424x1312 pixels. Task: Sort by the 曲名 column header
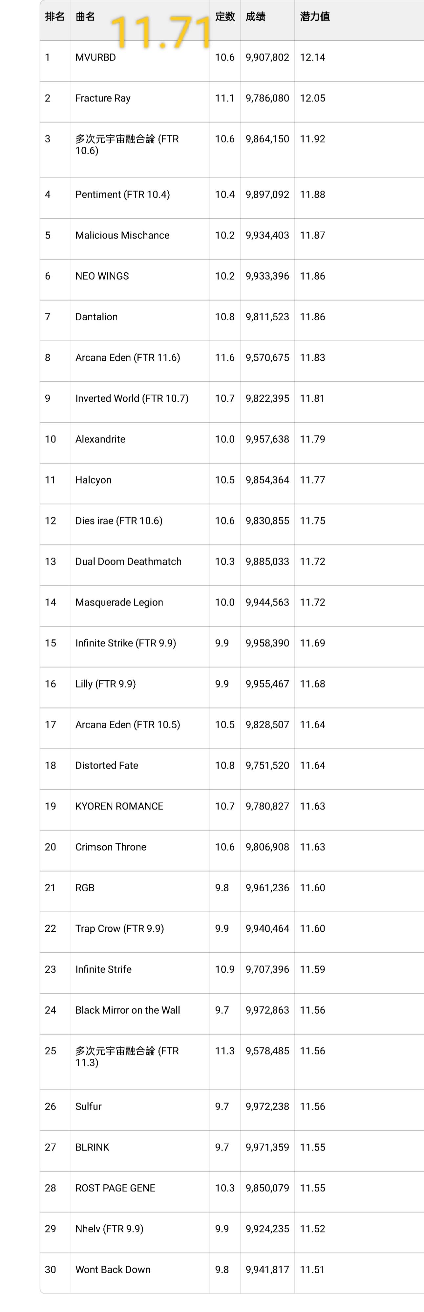coord(86,17)
